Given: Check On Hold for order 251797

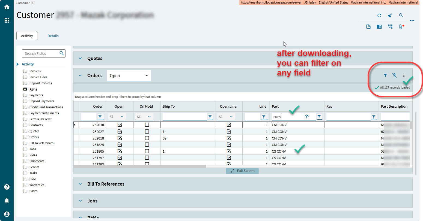Looking at the screenshot, I should pos(147,158).
